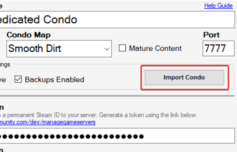Screen dimensions: 237x152
Task: Click the checkmark inside the Backups Enabled box
Action: pos(18,79)
